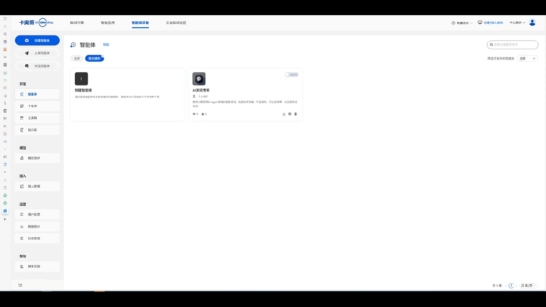Focus the agent search input field
The width and height of the screenshot is (546, 307).
513,45
